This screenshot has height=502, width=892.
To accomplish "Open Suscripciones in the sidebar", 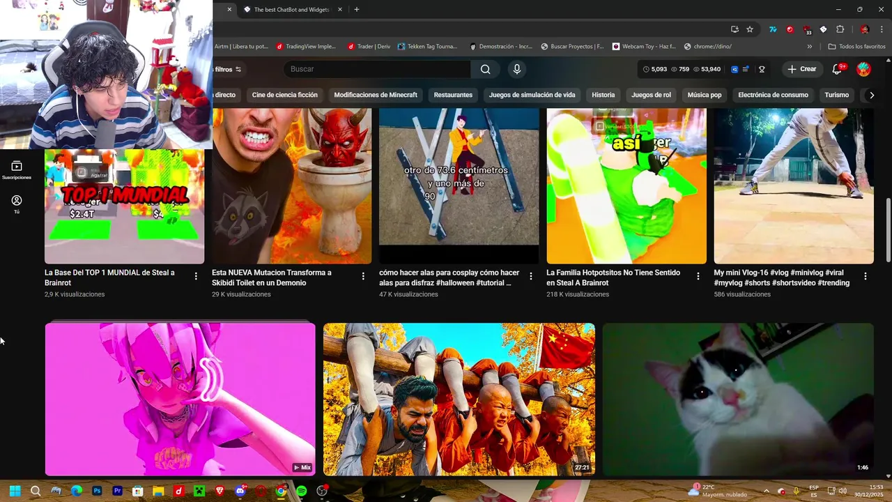I will (x=17, y=170).
